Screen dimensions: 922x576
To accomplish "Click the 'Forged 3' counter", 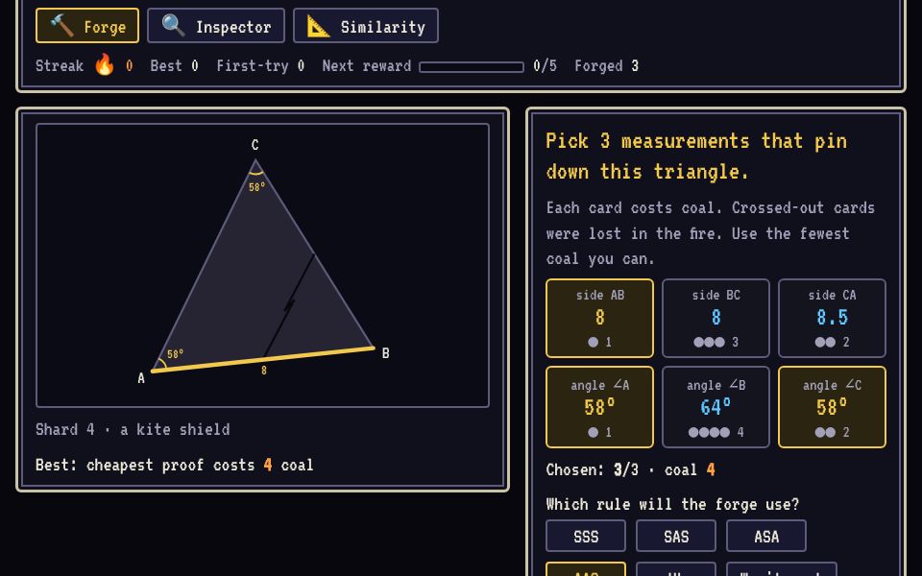I will [607, 66].
